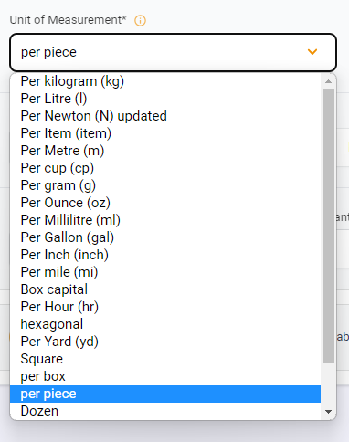This screenshot has height=442, width=349.
Task: Collapse the dropdown using the orange chevron
Action: point(312,52)
